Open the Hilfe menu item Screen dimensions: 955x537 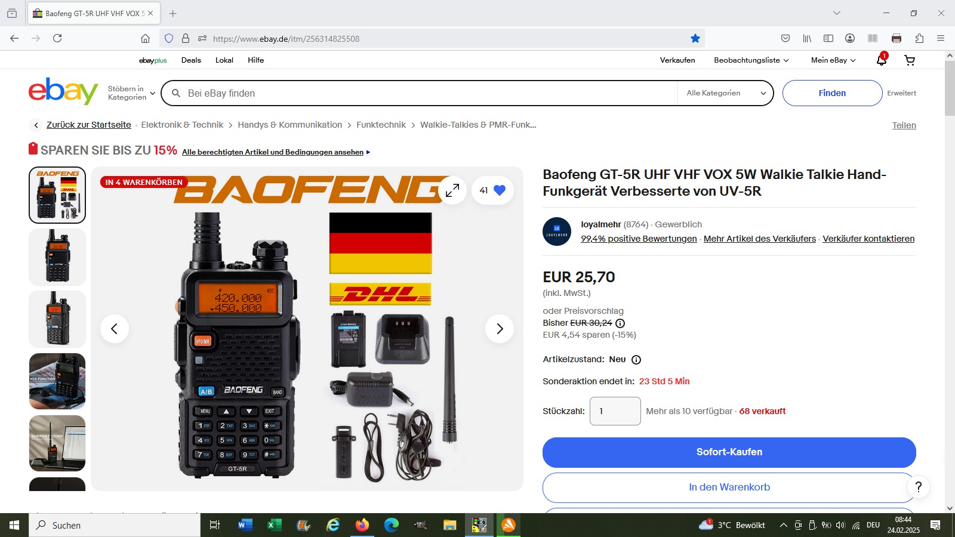(x=255, y=60)
